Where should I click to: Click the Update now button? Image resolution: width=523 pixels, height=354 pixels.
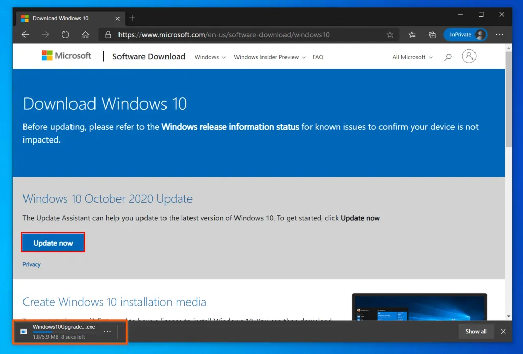pyautogui.click(x=53, y=243)
